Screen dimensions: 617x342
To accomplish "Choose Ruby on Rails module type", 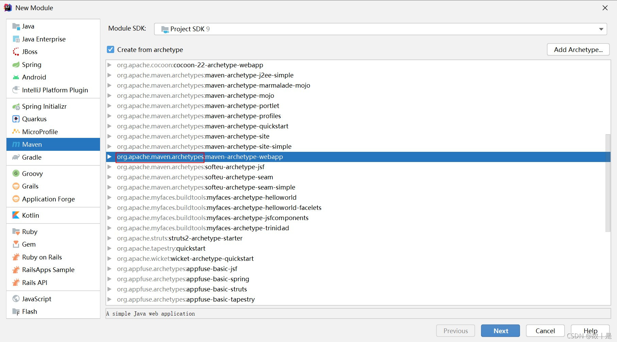I will (53, 257).
